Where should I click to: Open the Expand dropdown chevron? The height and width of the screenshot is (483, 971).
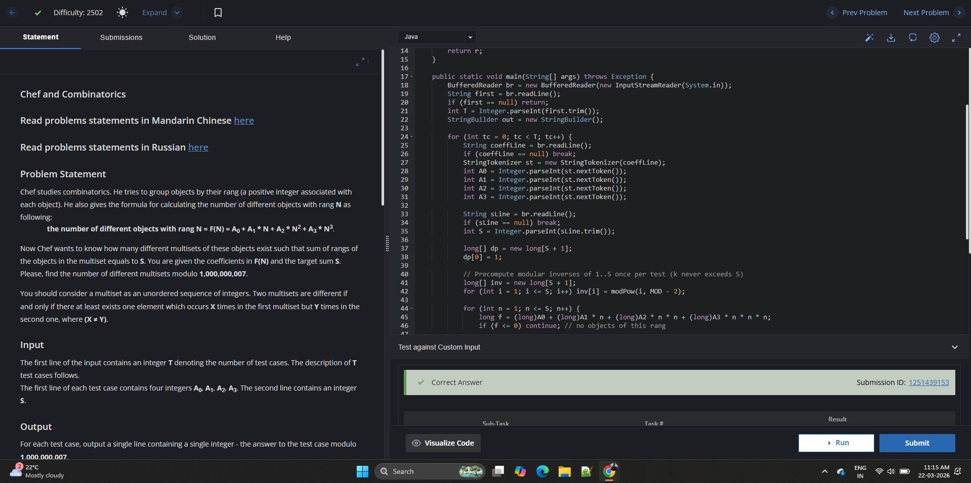click(x=177, y=13)
